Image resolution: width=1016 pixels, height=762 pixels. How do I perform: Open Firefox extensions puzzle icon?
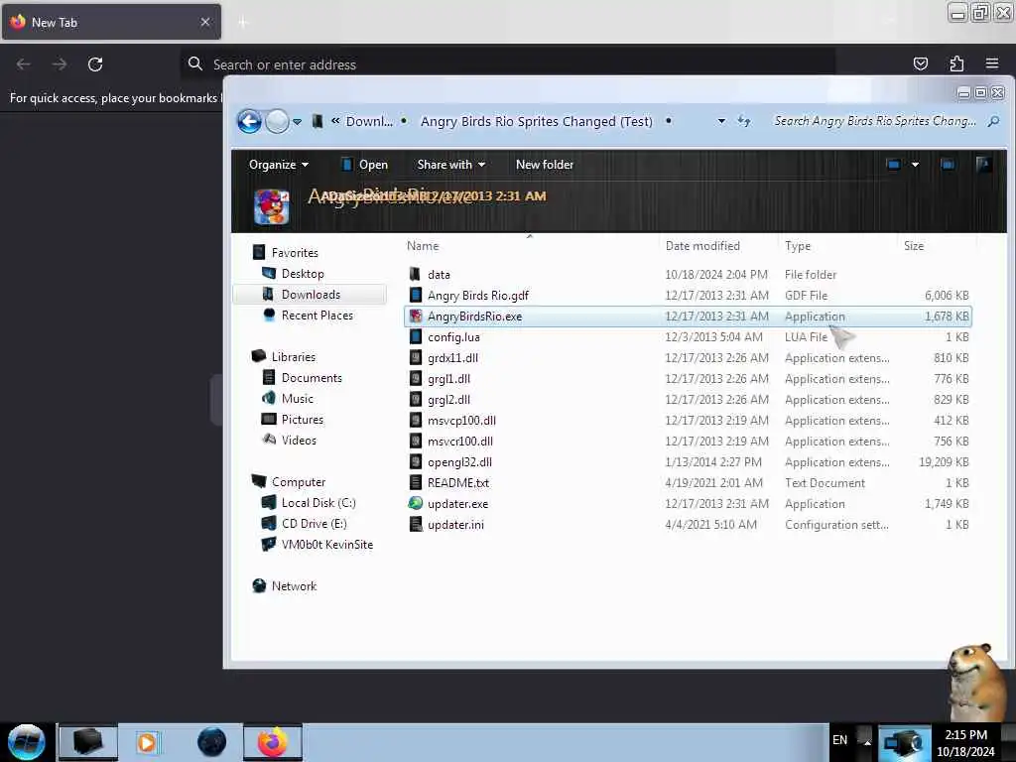coord(956,63)
